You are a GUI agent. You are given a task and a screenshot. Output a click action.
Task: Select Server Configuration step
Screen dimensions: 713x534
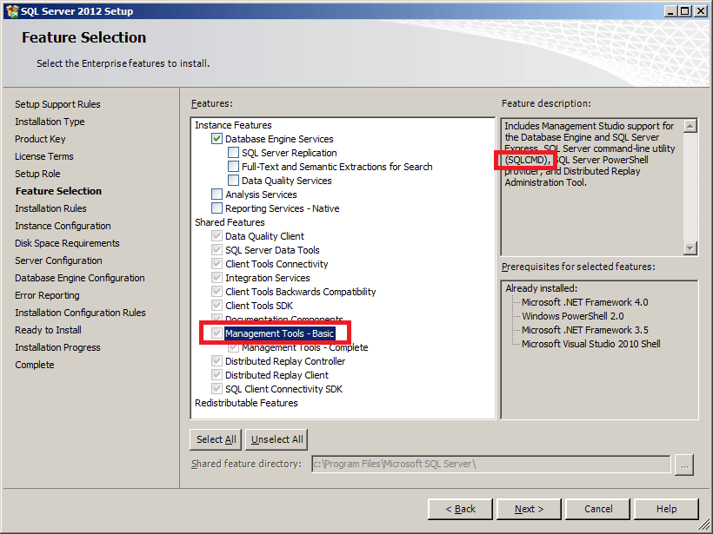click(x=58, y=260)
